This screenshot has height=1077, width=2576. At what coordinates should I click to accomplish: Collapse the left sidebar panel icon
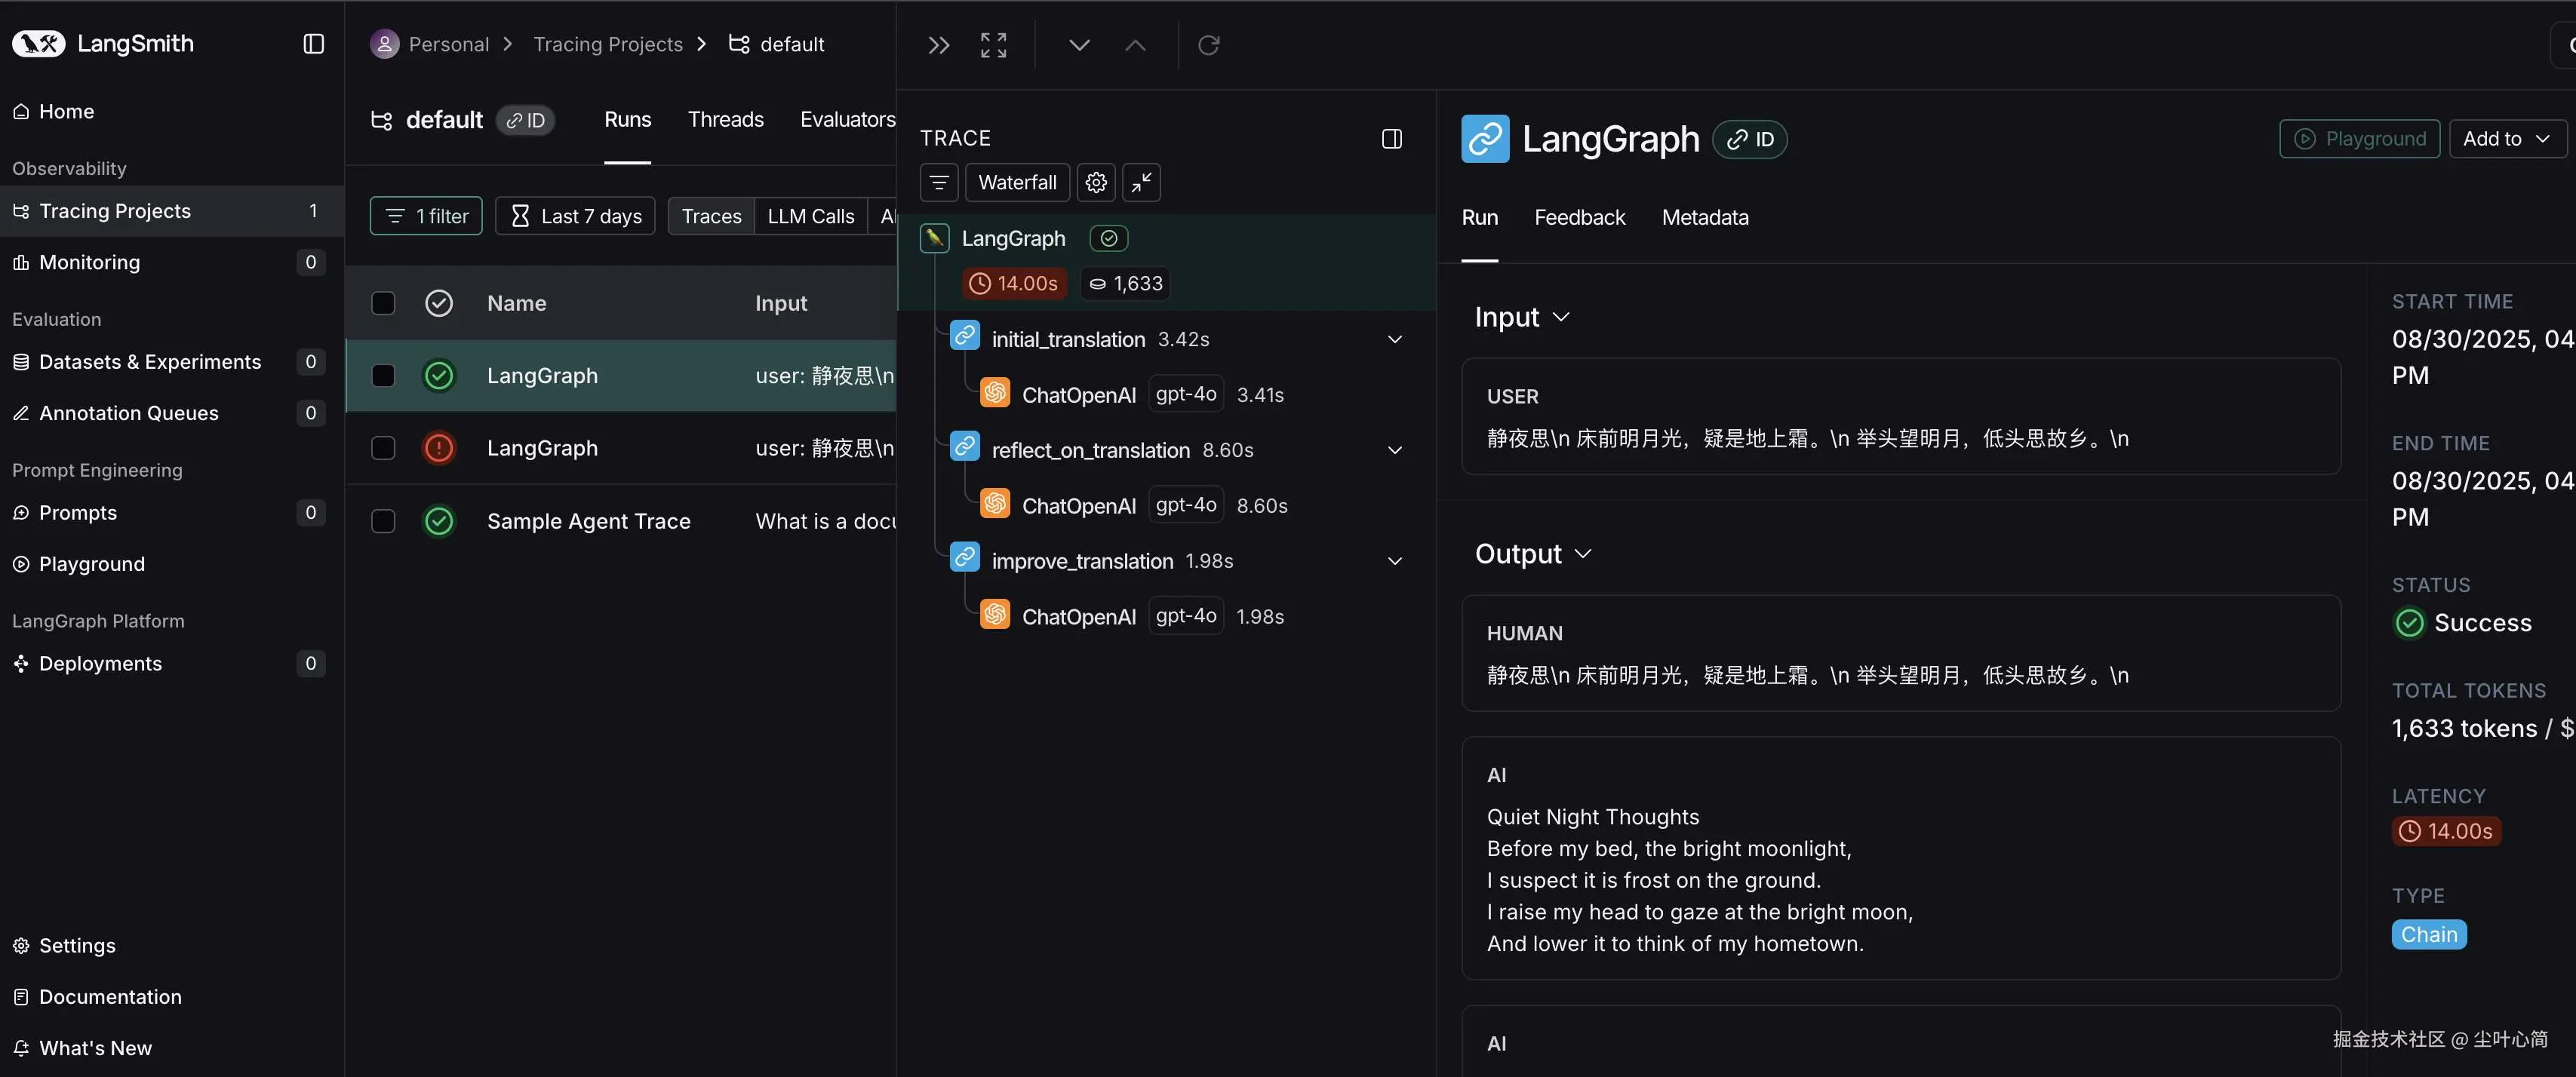pyautogui.click(x=313, y=44)
